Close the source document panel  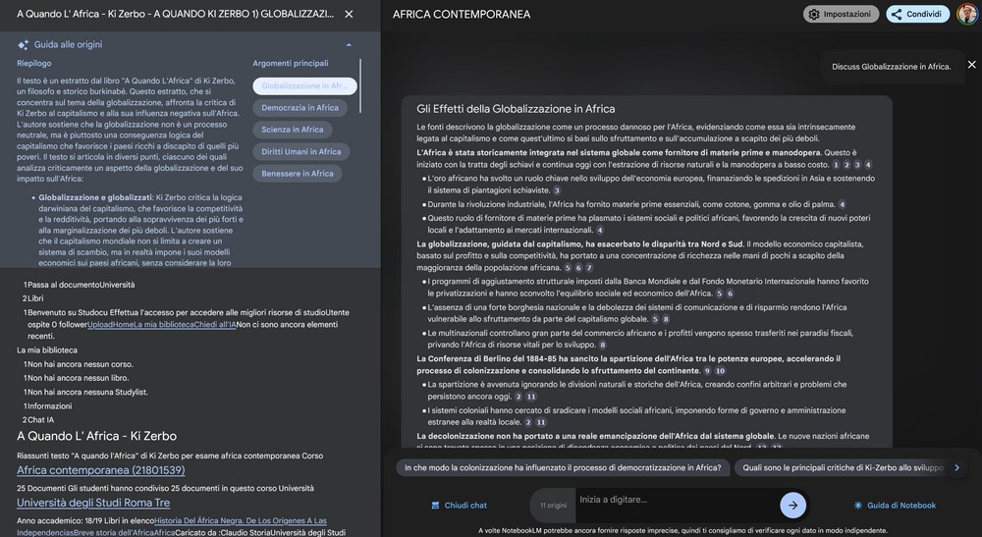(x=349, y=15)
